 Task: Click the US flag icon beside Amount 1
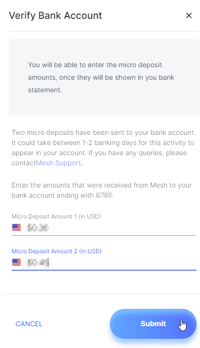[16, 228]
